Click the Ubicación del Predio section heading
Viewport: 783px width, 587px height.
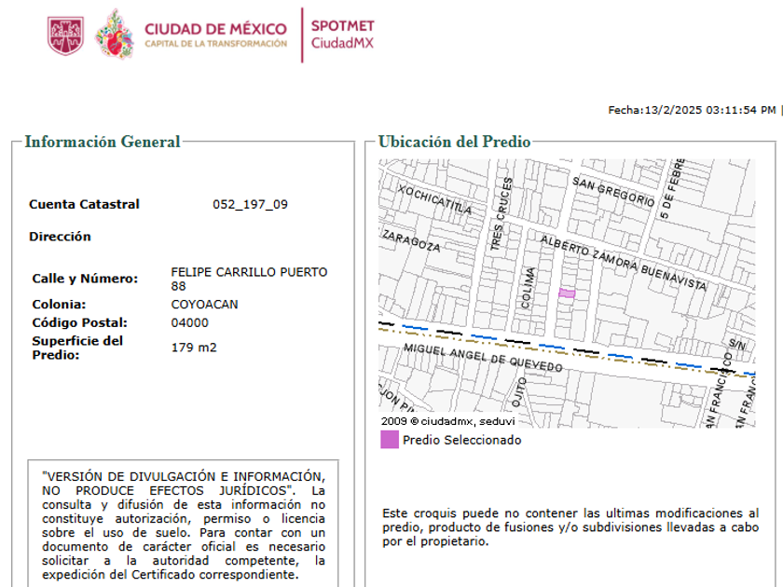[x=454, y=142]
